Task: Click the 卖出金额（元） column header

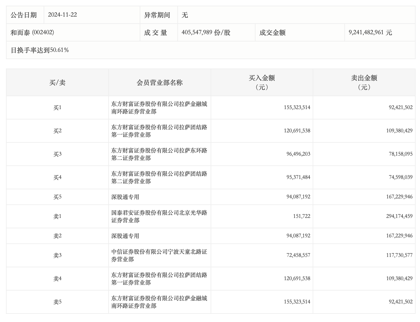Action: coord(364,82)
